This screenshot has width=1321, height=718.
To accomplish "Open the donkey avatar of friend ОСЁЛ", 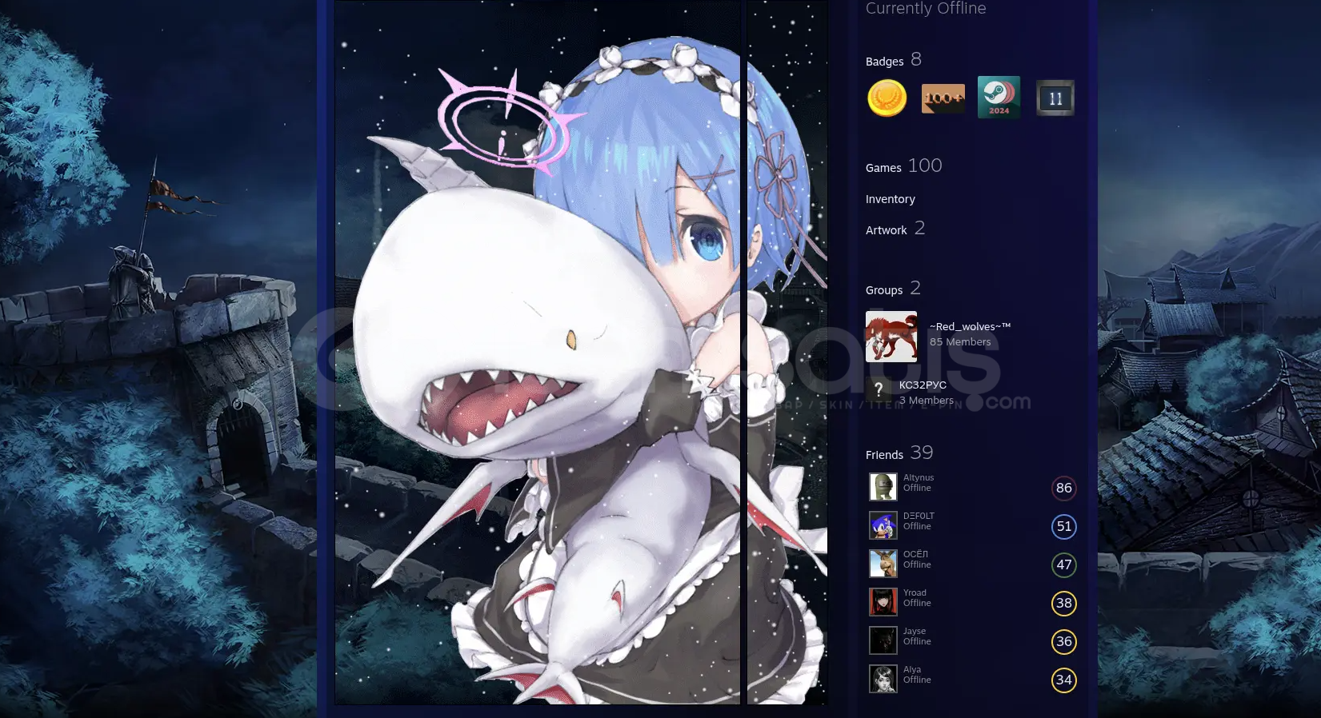I will coord(883,564).
